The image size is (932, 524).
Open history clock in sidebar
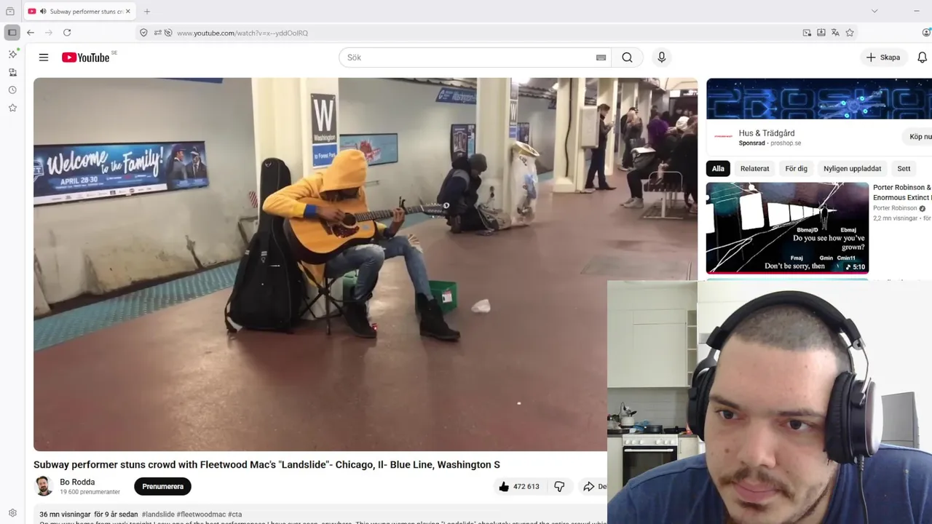pos(12,90)
